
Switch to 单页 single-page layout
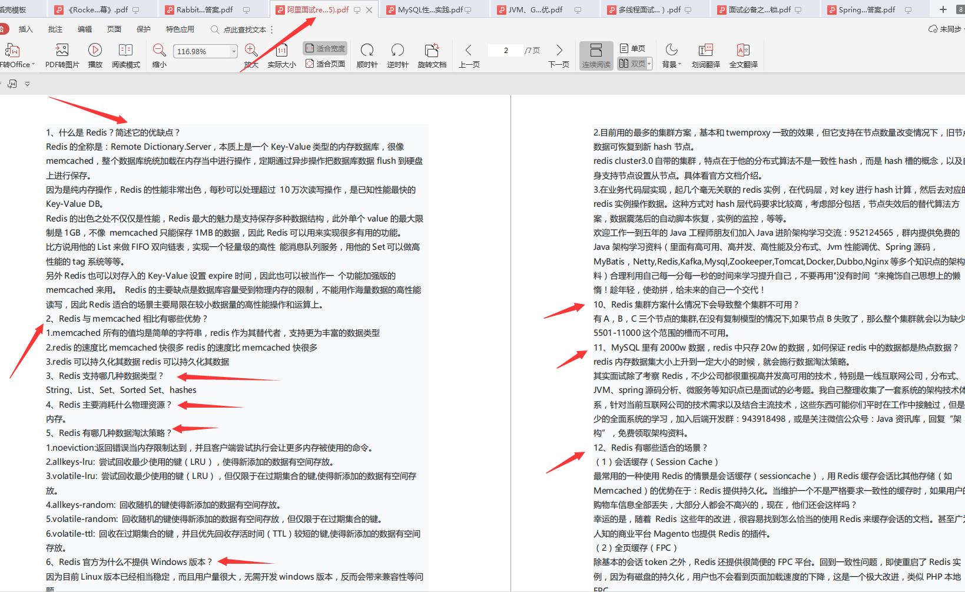[x=633, y=48]
